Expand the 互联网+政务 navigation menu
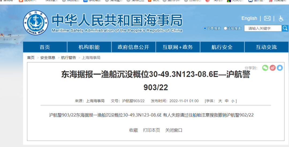This screenshot has height=147, width=289. (x=178, y=47)
